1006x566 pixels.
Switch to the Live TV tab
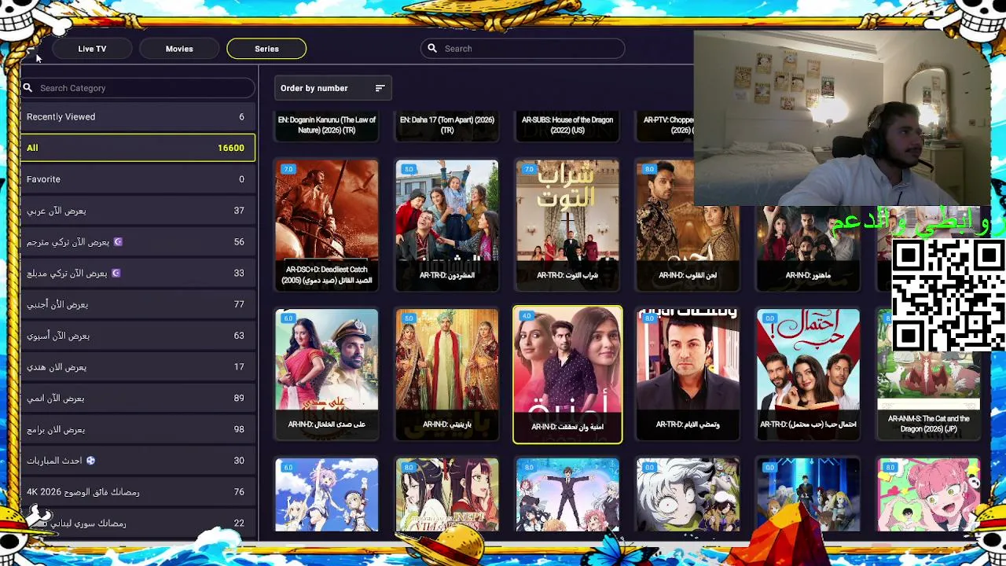(x=92, y=49)
